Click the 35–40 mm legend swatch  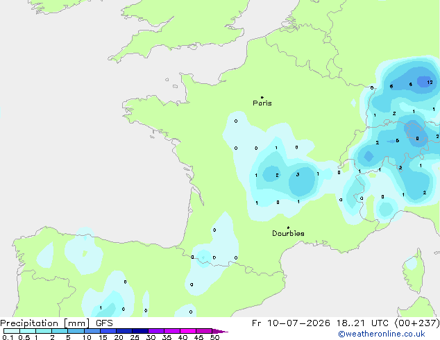pyautogui.click(x=172, y=331)
